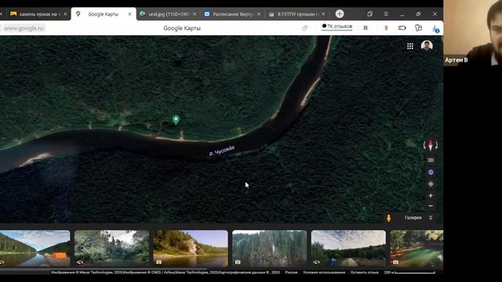Show my current location on map

point(431,184)
